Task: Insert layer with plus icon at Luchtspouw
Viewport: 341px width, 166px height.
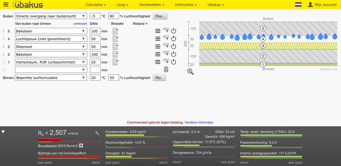Action: [166, 38]
